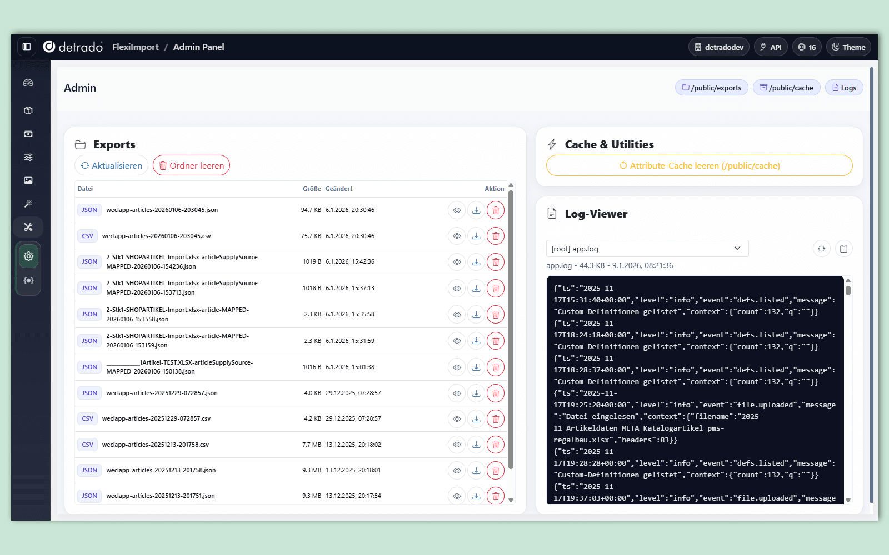
Task: Click the exports list vertical scrollbar
Action: (x=511, y=333)
